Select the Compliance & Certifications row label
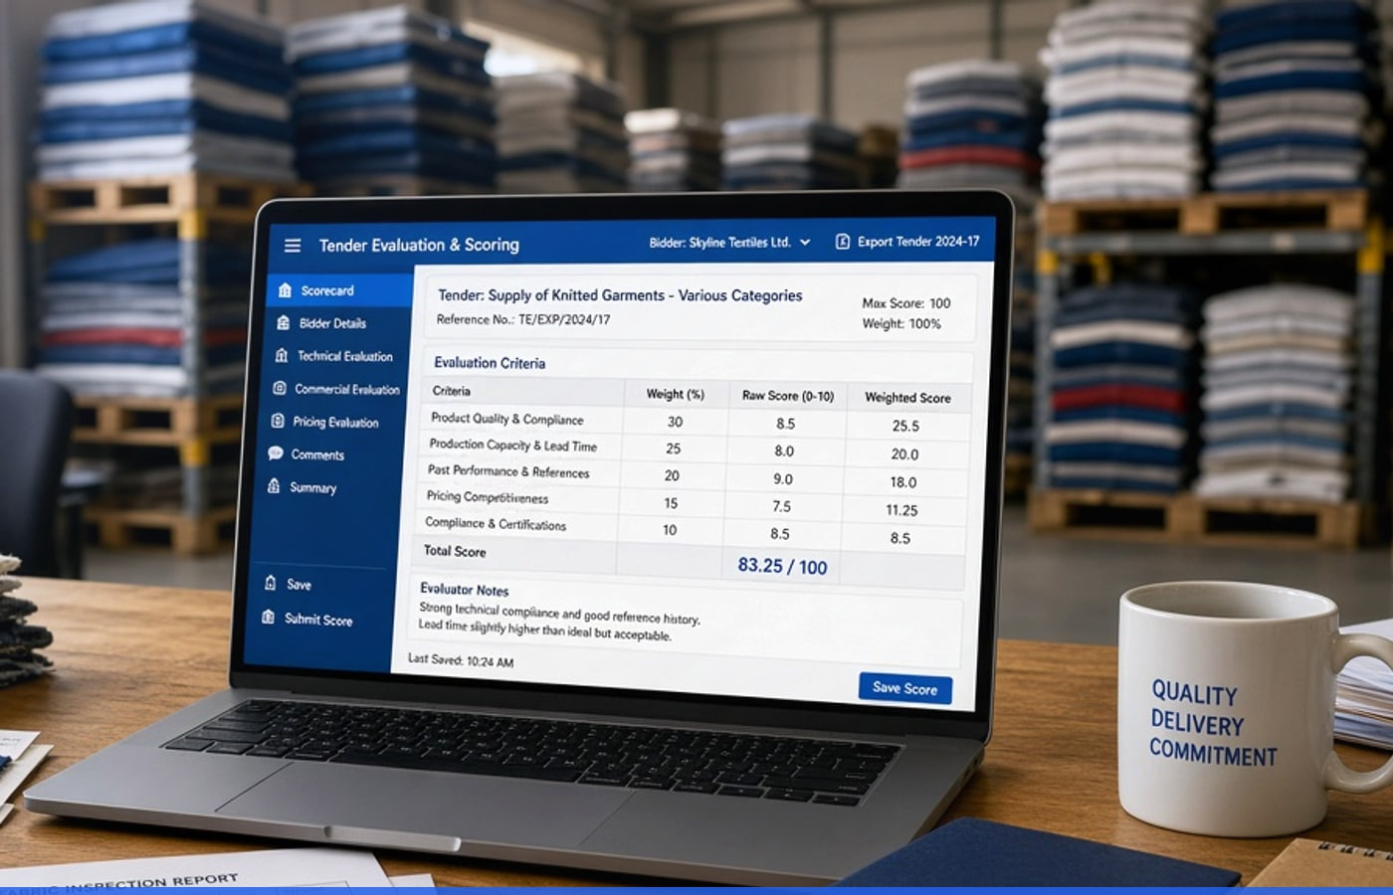Image resolution: width=1393 pixels, height=895 pixels. [496, 524]
